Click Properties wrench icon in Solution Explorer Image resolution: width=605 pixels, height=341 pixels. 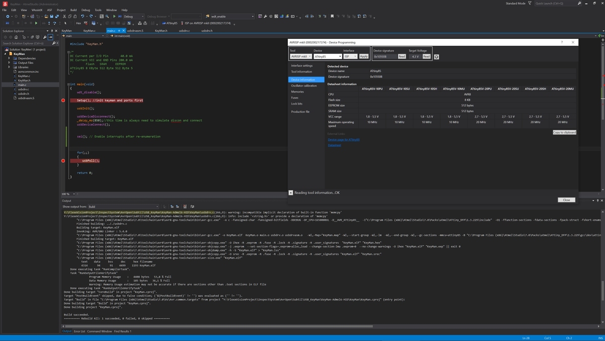(x=45, y=37)
